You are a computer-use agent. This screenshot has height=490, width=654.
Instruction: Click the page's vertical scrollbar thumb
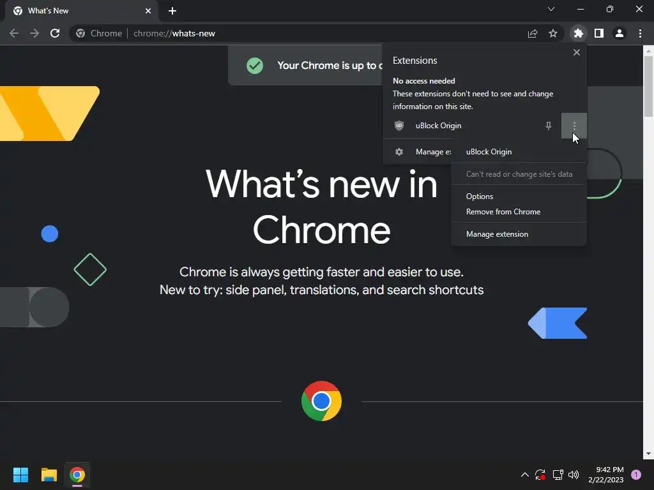tap(648, 86)
